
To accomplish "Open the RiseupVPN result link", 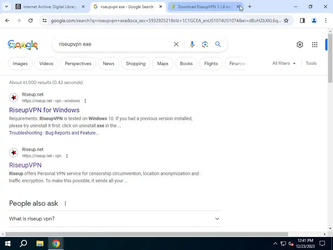I will [25, 165].
